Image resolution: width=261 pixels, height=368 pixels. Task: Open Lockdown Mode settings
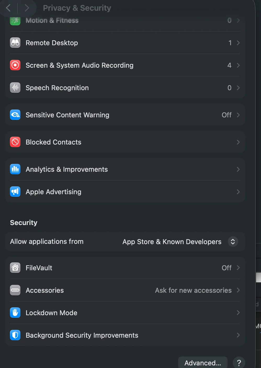pyautogui.click(x=52, y=313)
